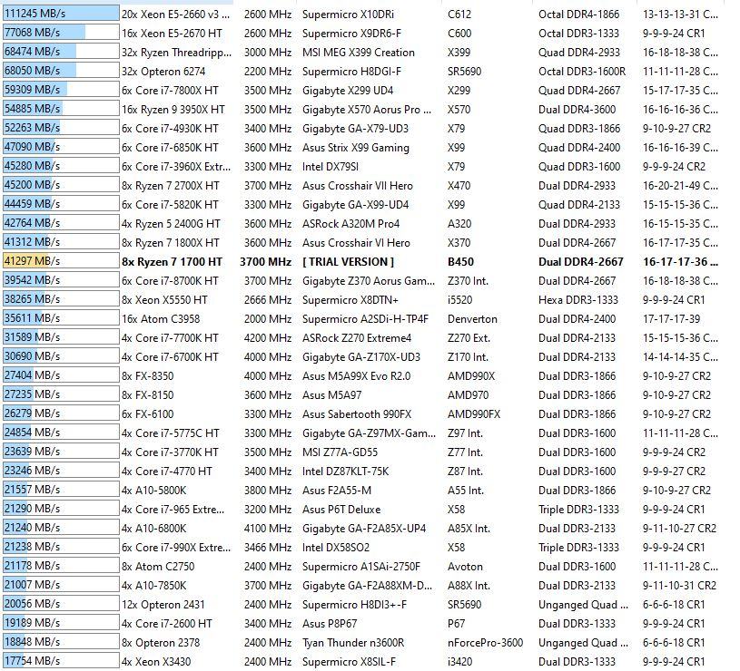Screen dimensions: 740x671
Task: Select 6x Core i7-990X Extreme row
Action: point(360,547)
